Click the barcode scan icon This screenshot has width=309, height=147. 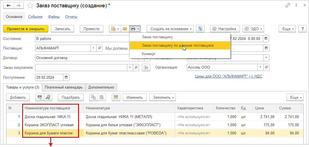click(x=40, y=97)
